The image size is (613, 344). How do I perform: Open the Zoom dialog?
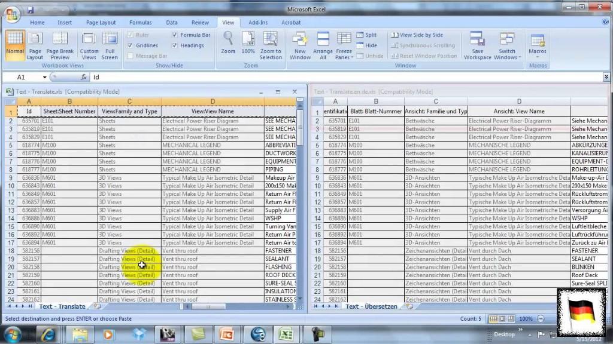pos(228,43)
